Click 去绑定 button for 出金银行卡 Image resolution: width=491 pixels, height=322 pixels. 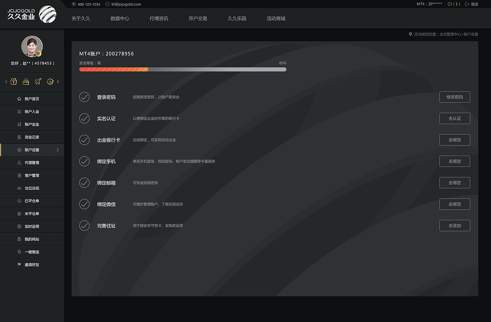click(455, 140)
